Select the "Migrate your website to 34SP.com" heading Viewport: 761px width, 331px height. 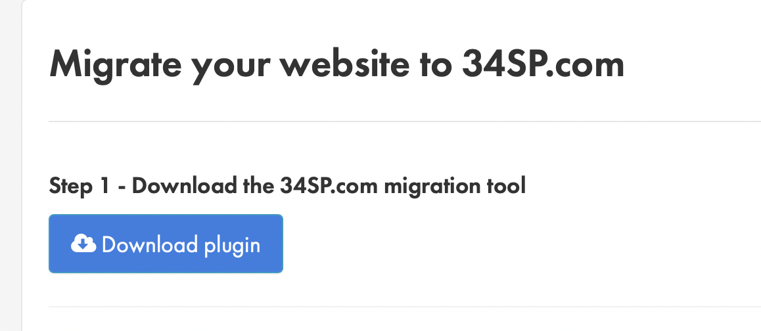click(x=336, y=65)
